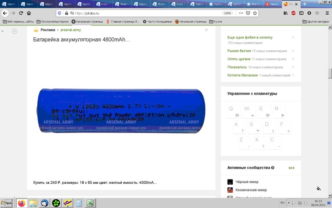Screen dimensions: 332x208
Task: Switch to the Tasker tab
Action: (x=197, y=4)
